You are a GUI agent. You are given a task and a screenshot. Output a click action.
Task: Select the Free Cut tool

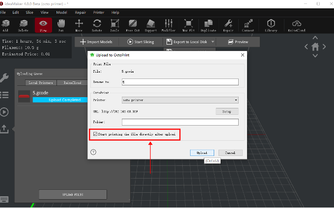pyautogui.click(x=133, y=26)
